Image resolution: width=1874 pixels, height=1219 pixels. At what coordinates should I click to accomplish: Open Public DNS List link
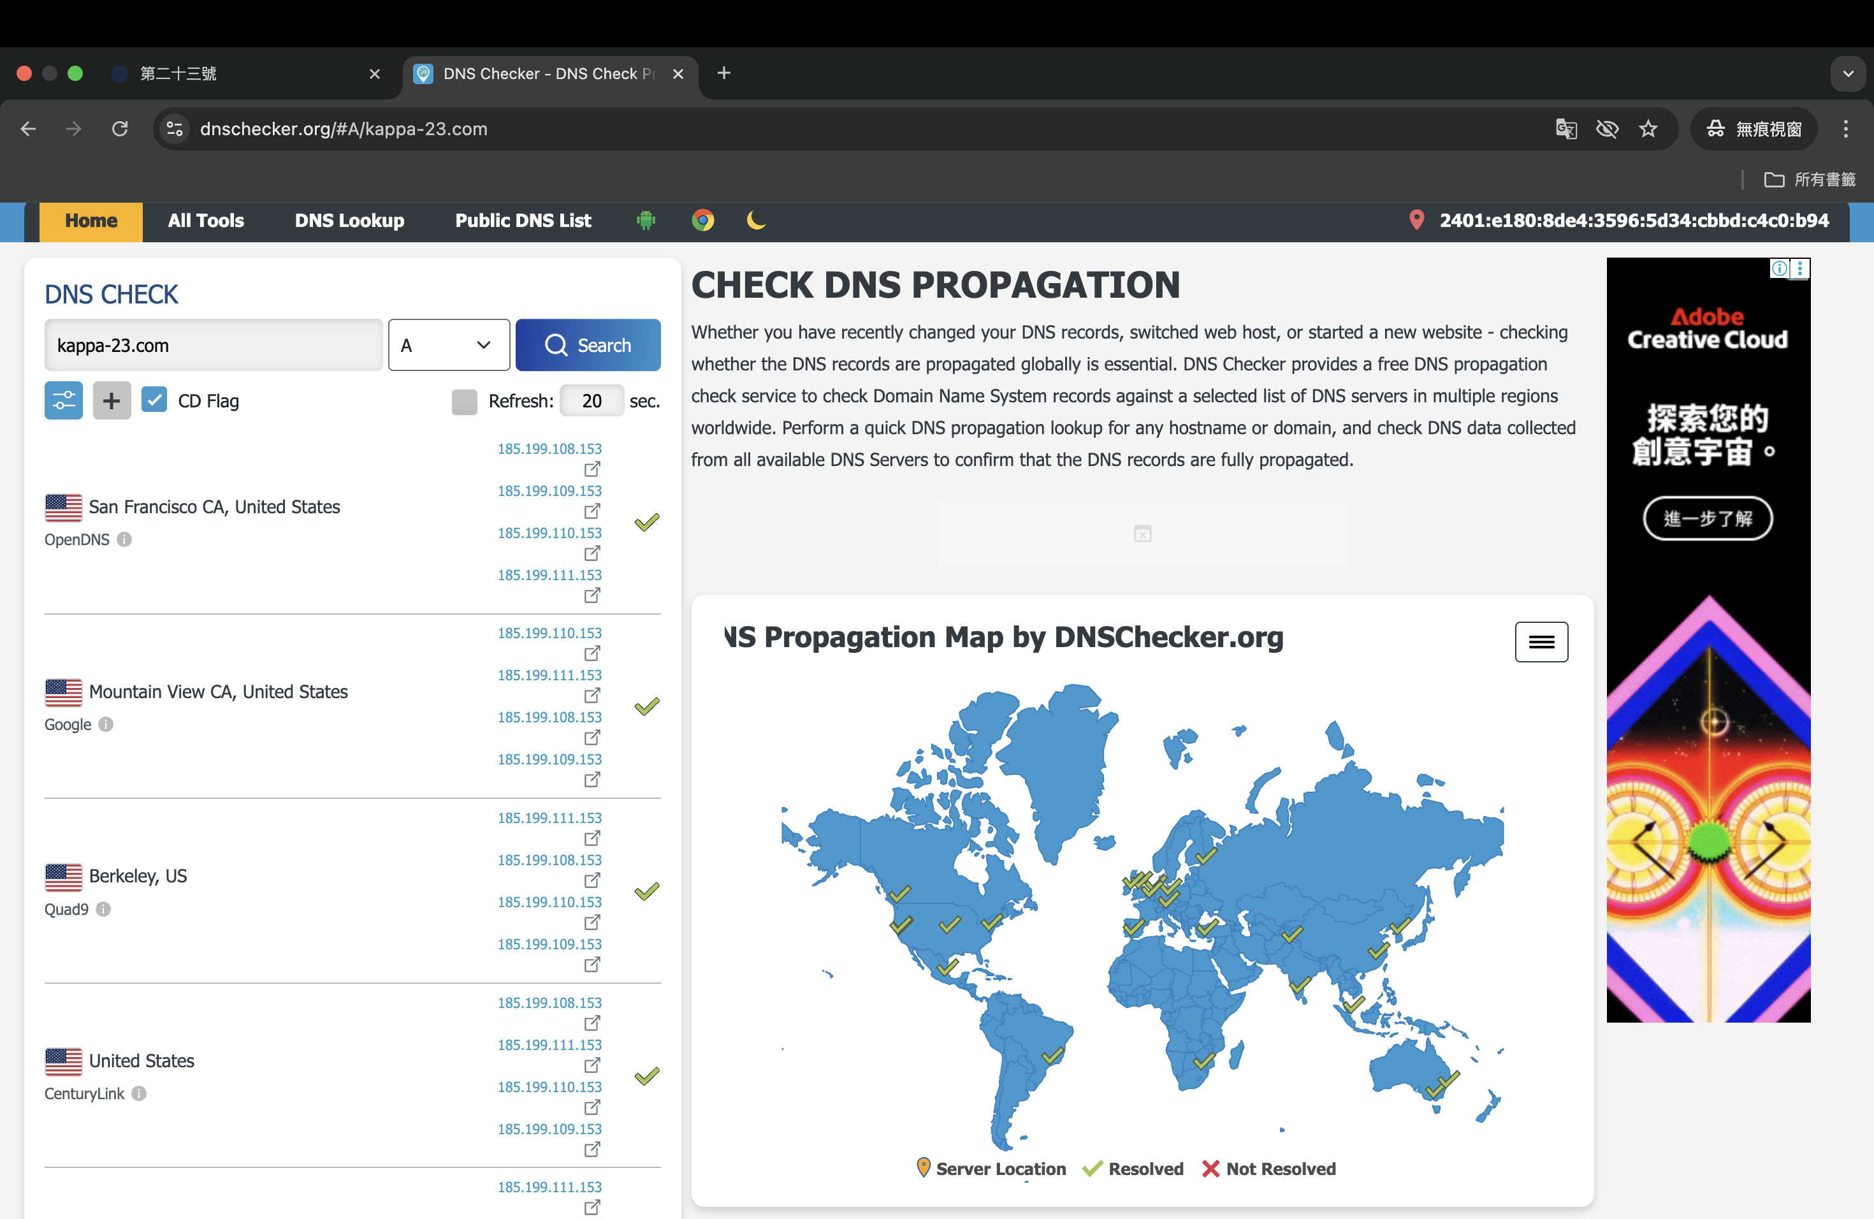click(x=523, y=221)
